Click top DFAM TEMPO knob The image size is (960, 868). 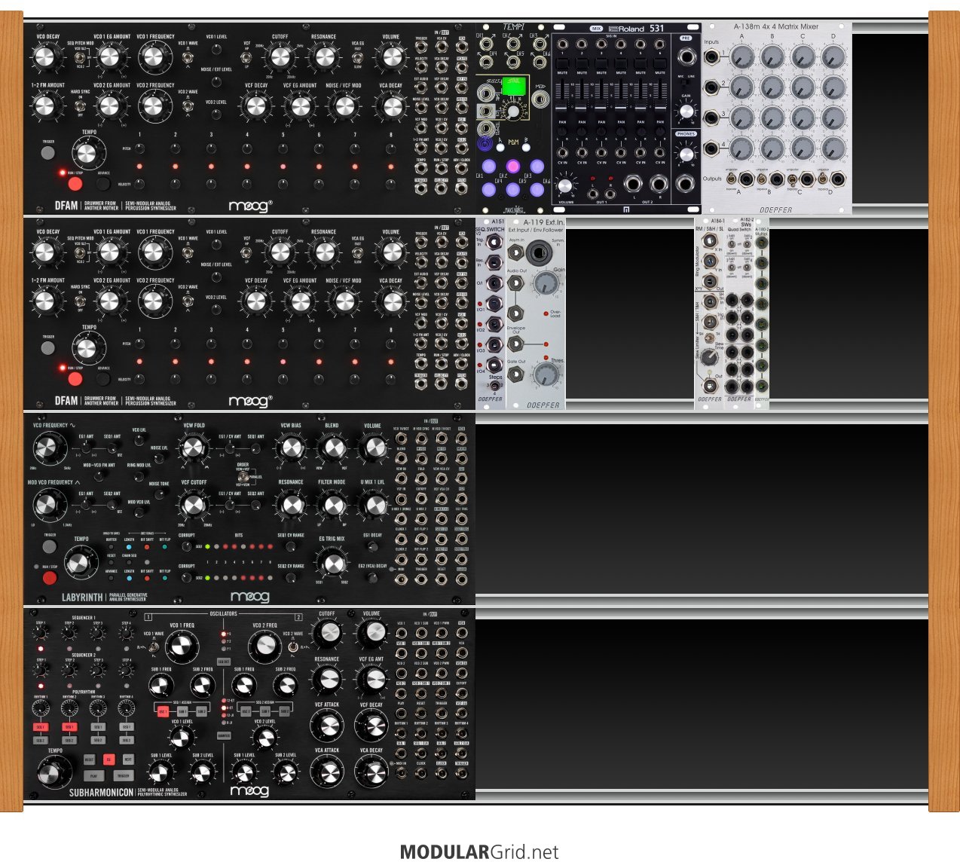click(87, 154)
